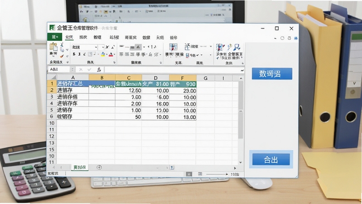Switch to the Page Layout view status bar icon
The height and width of the screenshot is (204, 362).
click(200, 174)
